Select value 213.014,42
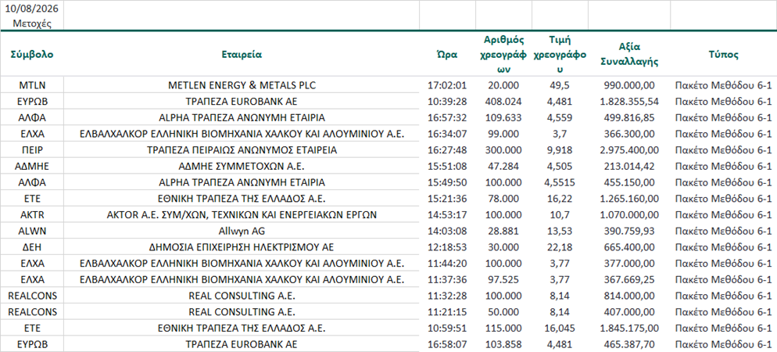Image resolution: width=777 pixels, height=352 pixels. click(629, 166)
